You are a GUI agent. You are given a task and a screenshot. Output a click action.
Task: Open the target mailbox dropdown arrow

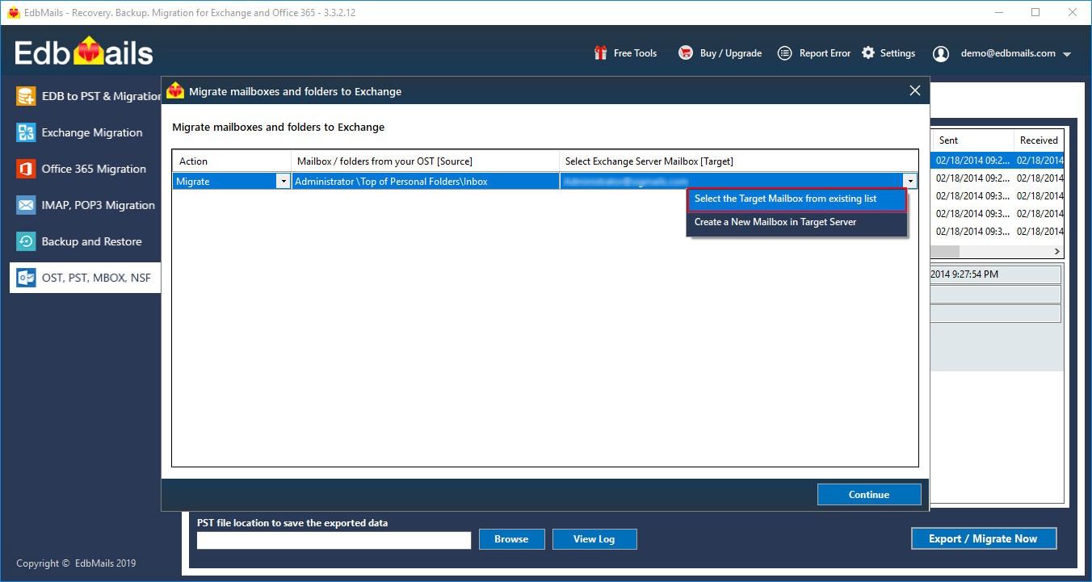pos(910,182)
